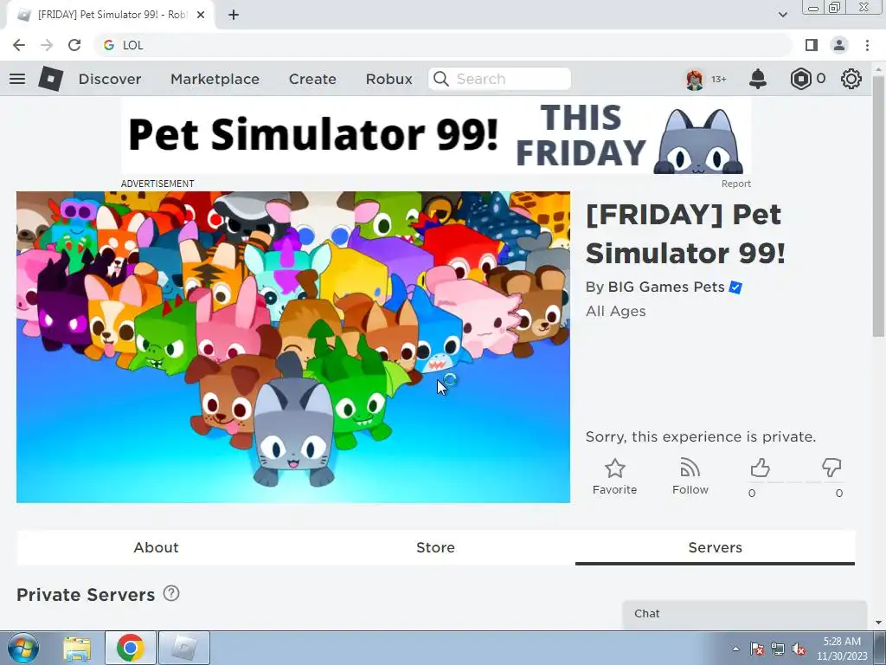Reload the current page
This screenshot has height=665, width=886.
pos(74,45)
